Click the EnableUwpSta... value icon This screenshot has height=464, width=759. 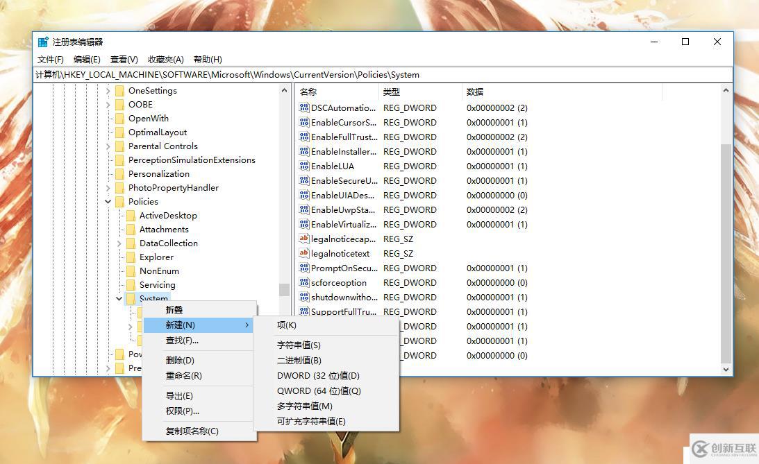304,209
